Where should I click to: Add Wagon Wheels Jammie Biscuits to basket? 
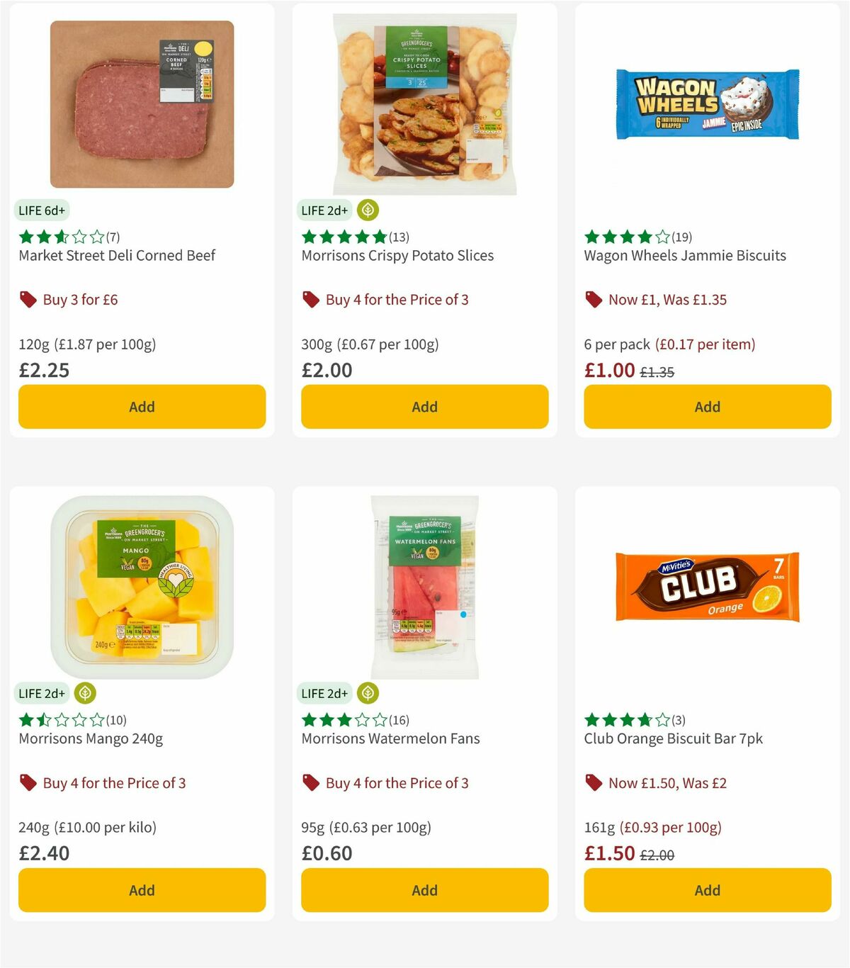706,406
